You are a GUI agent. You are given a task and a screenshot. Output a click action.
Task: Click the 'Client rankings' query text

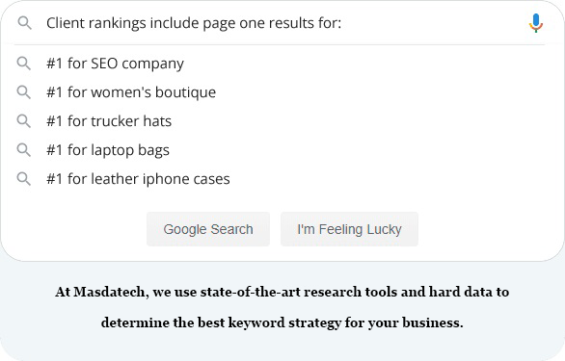click(x=96, y=23)
